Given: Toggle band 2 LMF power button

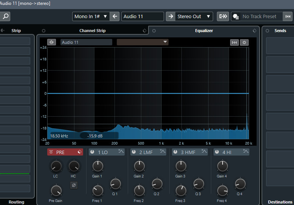Looking at the screenshot, I should pyautogui.click(x=134, y=152).
